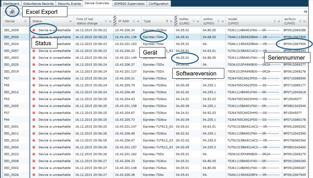
Task: Click the red status icon for F94
Action: pyautogui.click(x=34, y=120)
